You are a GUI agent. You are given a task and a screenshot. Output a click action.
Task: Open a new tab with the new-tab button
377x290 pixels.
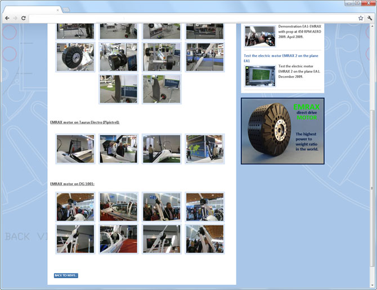pos(66,10)
